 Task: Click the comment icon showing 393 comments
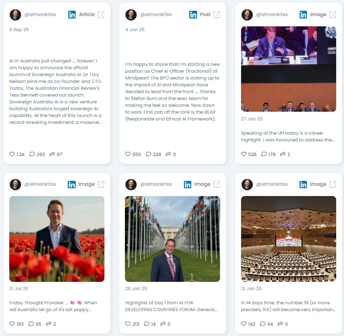click(x=32, y=154)
